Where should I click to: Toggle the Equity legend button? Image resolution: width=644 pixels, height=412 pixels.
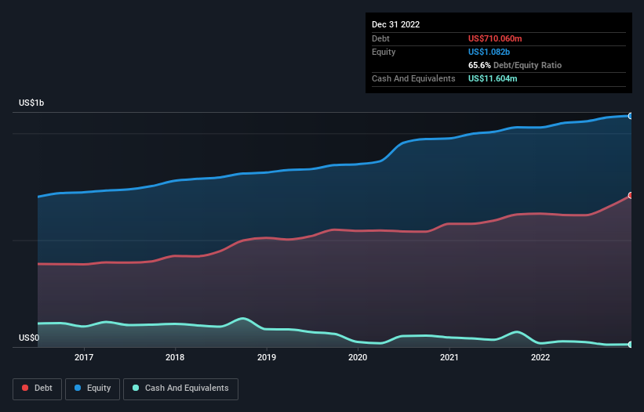pyautogui.click(x=93, y=389)
